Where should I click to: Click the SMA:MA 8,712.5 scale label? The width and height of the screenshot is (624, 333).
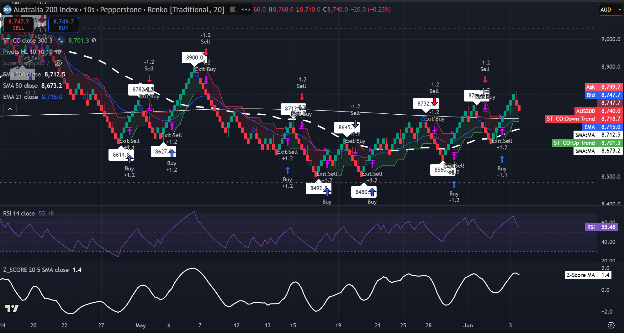[x=598, y=135]
